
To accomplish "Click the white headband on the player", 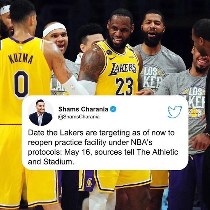I will [54, 29].
